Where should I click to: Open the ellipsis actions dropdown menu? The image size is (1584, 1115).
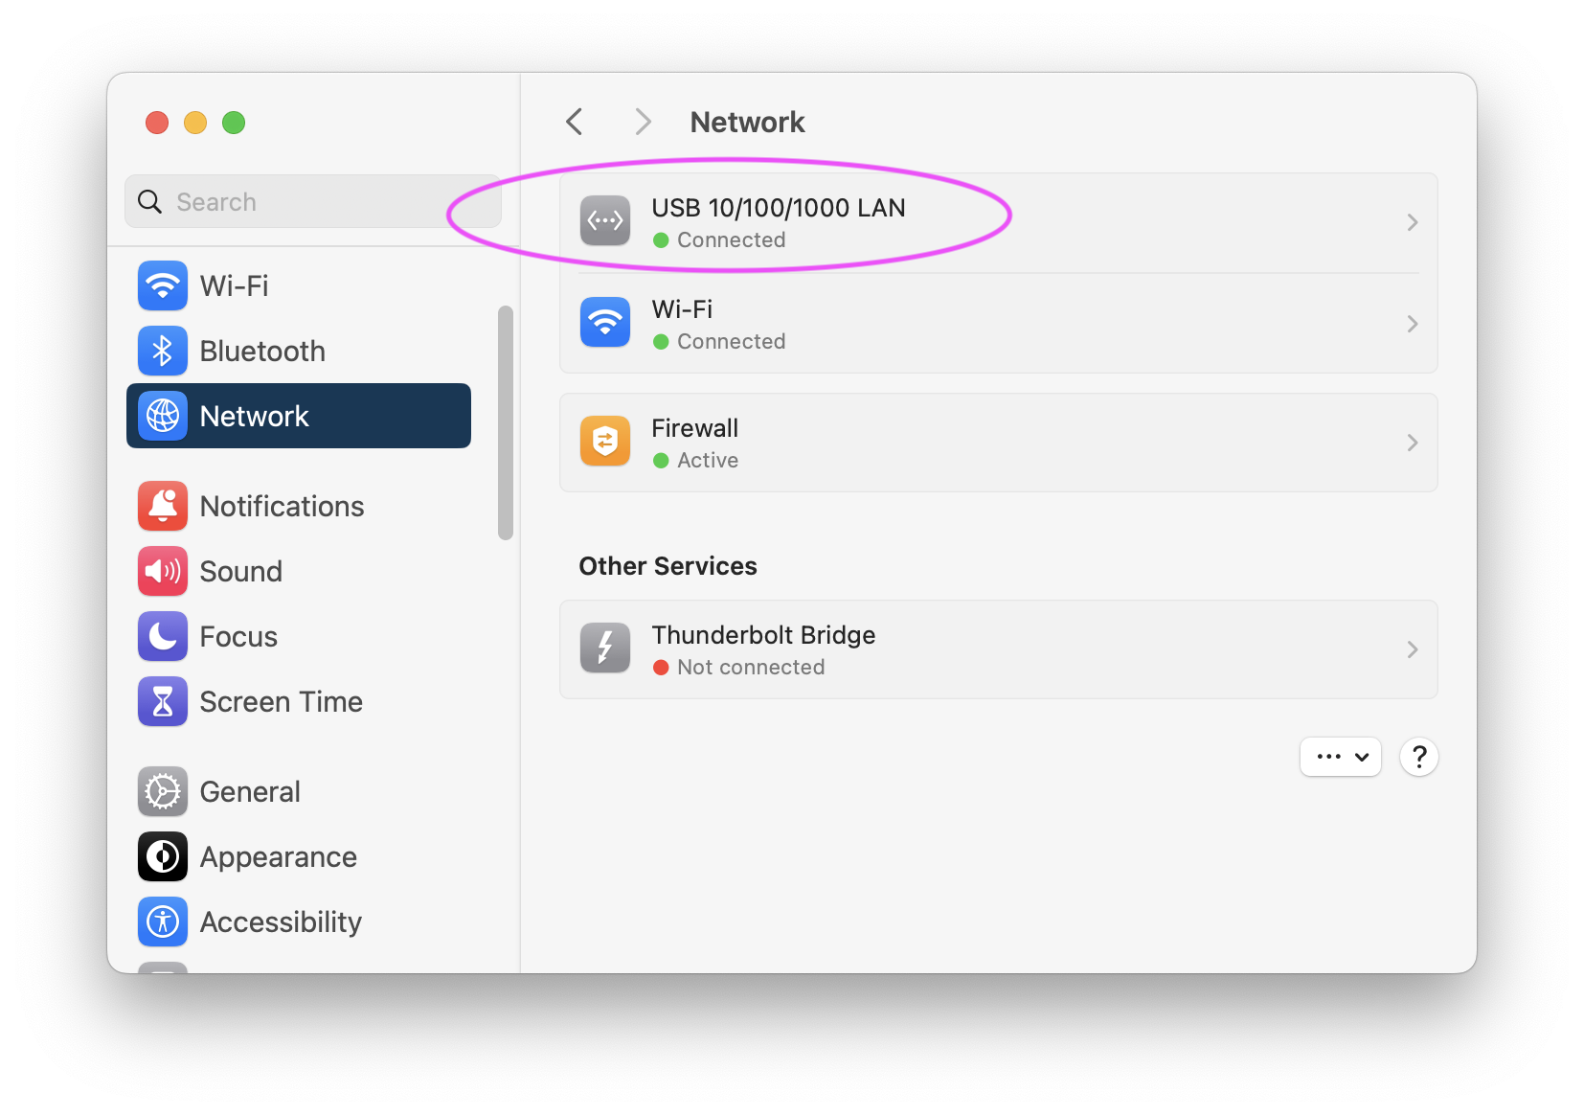(x=1341, y=757)
